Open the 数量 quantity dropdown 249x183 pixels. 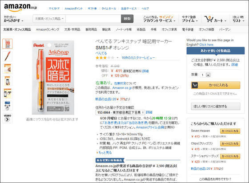(205, 75)
